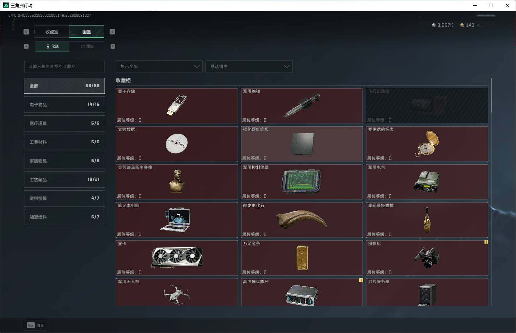Select the 奥莉薇娅香槟 champagne bottle icon
The width and height of the screenshot is (516, 333).
tap(427, 220)
